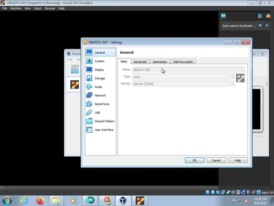
Task: Open Windows Explorer from the taskbar
Action: tap(56, 201)
